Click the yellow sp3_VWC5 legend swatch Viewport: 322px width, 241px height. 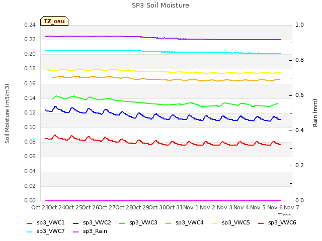coord(215,223)
